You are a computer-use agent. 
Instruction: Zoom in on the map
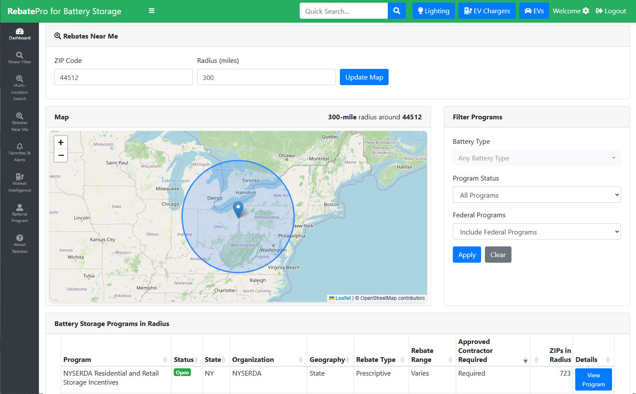61,142
